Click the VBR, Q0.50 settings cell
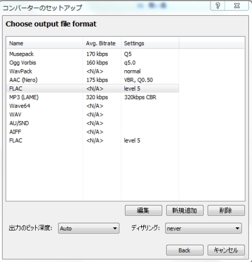This screenshot has width=252, height=262. (139, 80)
